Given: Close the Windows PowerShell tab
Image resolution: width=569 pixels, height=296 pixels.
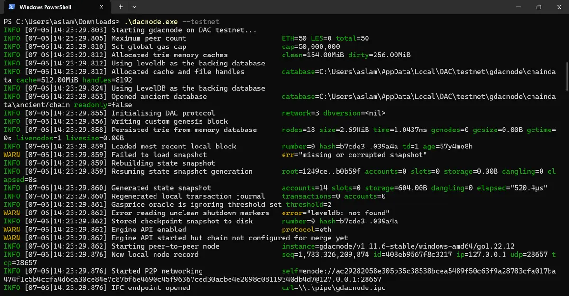Looking at the screenshot, I should (x=102, y=7).
